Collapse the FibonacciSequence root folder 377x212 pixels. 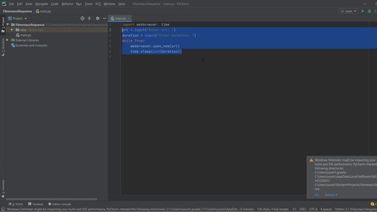pyautogui.click(x=8, y=25)
